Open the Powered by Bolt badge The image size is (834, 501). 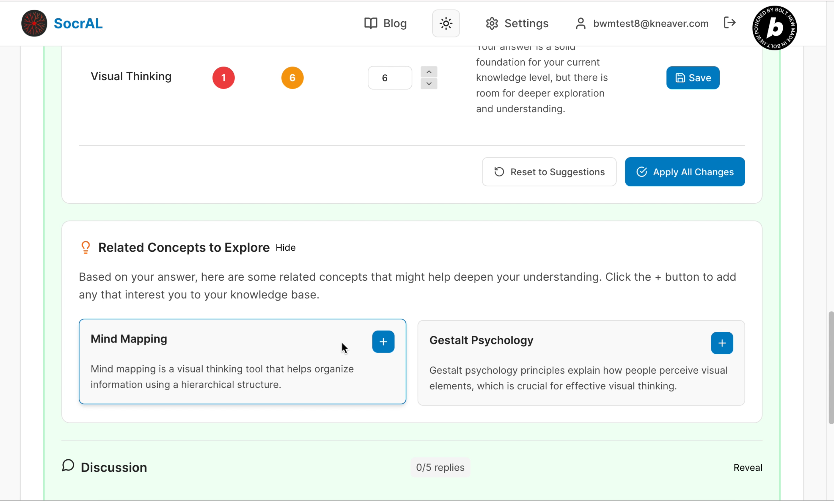[x=774, y=28]
